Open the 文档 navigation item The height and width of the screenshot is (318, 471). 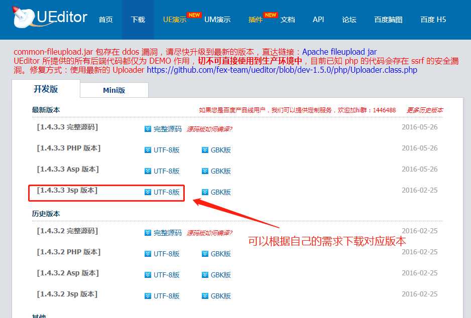click(287, 20)
